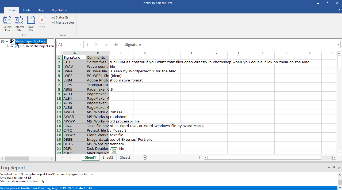
Task: Click the add new sheet plus icon
Action: 145,158
